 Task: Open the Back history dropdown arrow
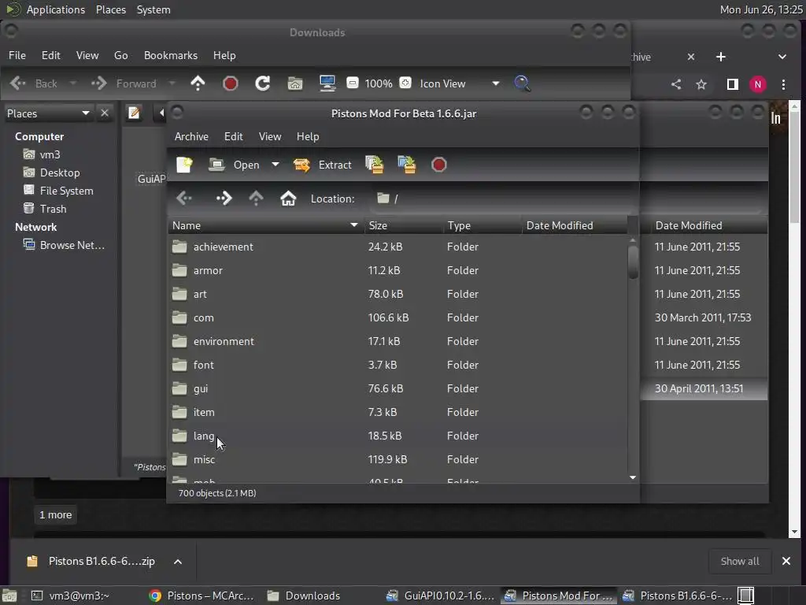pos(72,84)
